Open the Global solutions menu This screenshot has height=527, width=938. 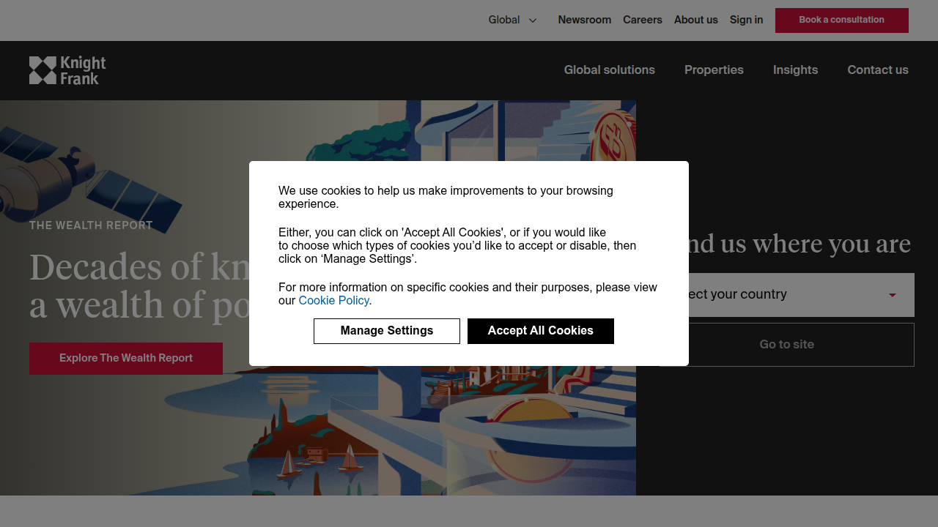[609, 70]
